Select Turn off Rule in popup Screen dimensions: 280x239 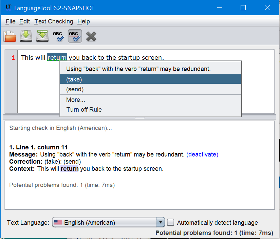tap(151, 110)
